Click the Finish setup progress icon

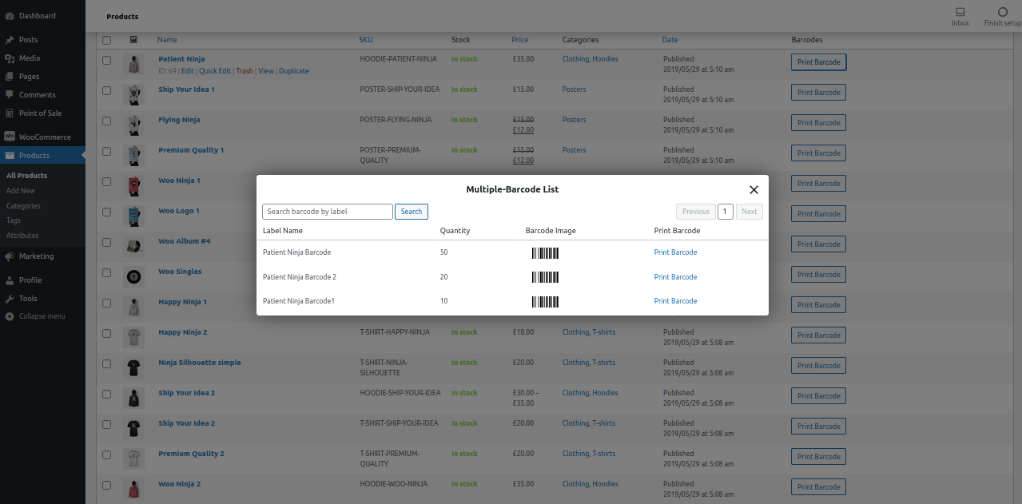[x=1002, y=10]
